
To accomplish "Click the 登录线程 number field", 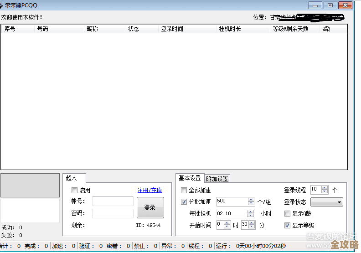I will 316,190.
